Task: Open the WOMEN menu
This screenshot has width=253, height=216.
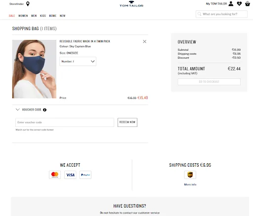Action: coord(23,16)
